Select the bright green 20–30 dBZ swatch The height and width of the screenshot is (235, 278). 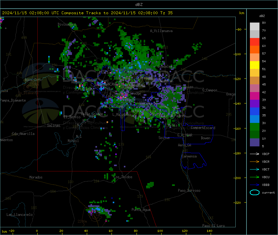click(255, 127)
